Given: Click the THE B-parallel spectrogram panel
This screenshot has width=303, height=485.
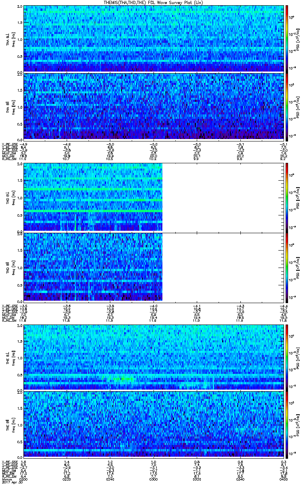Looking at the screenshot, I should tap(153, 424).
